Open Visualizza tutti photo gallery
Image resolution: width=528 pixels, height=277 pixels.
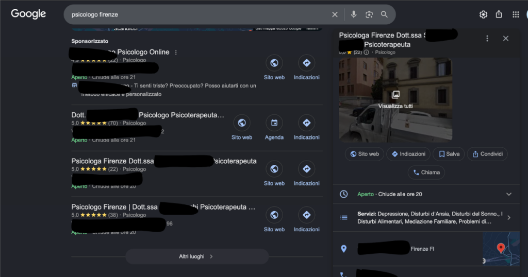(x=395, y=100)
